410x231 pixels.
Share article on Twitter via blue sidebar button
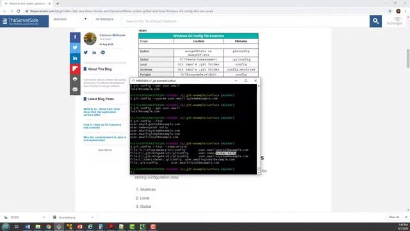tap(75, 47)
